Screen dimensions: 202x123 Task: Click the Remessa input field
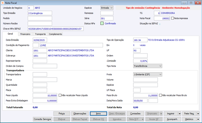[x=107, y=13]
